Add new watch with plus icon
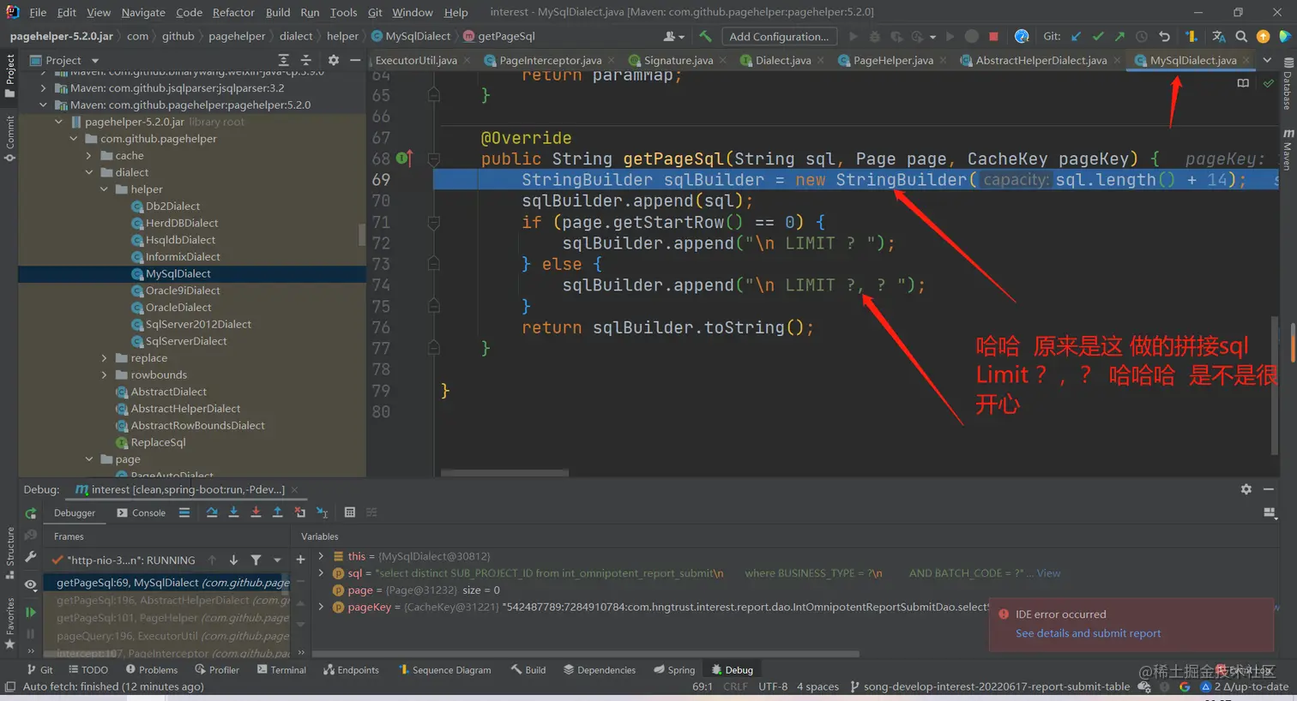Screen dimensions: 1297x701 (300, 560)
